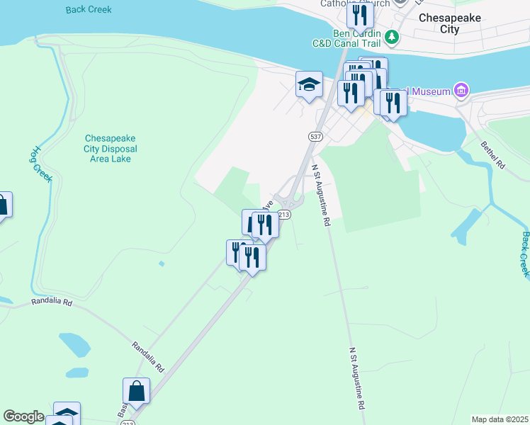Open the Google logo link

(x=23, y=416)
